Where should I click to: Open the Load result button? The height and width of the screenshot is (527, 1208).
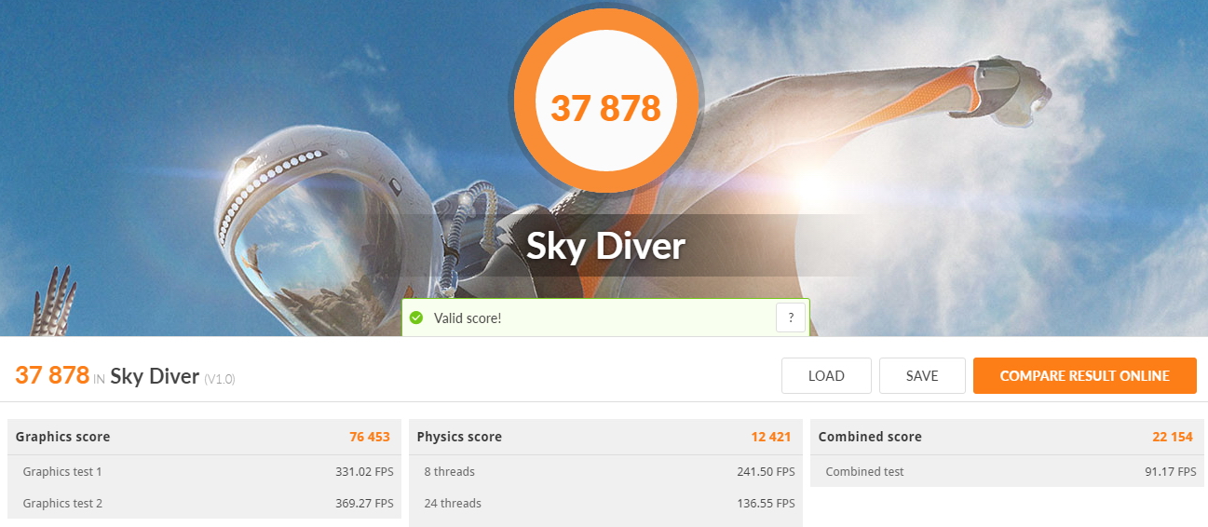826,376
